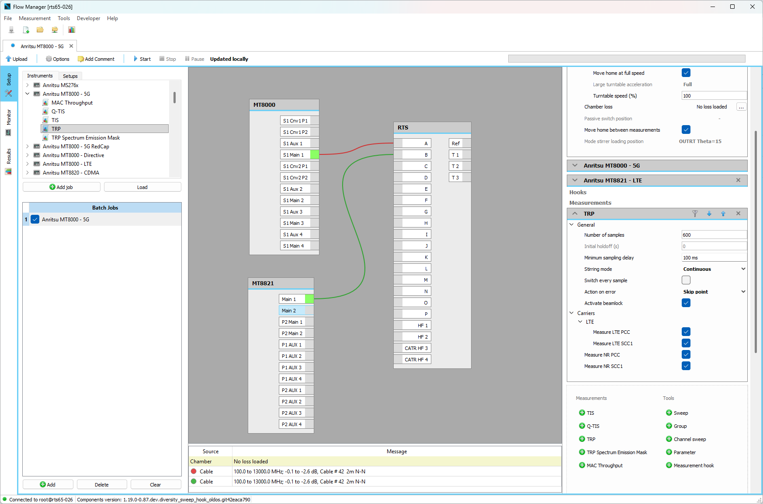
Task: Expand the Anritsu MT8821 - LTE section
Action: [575, 180]
